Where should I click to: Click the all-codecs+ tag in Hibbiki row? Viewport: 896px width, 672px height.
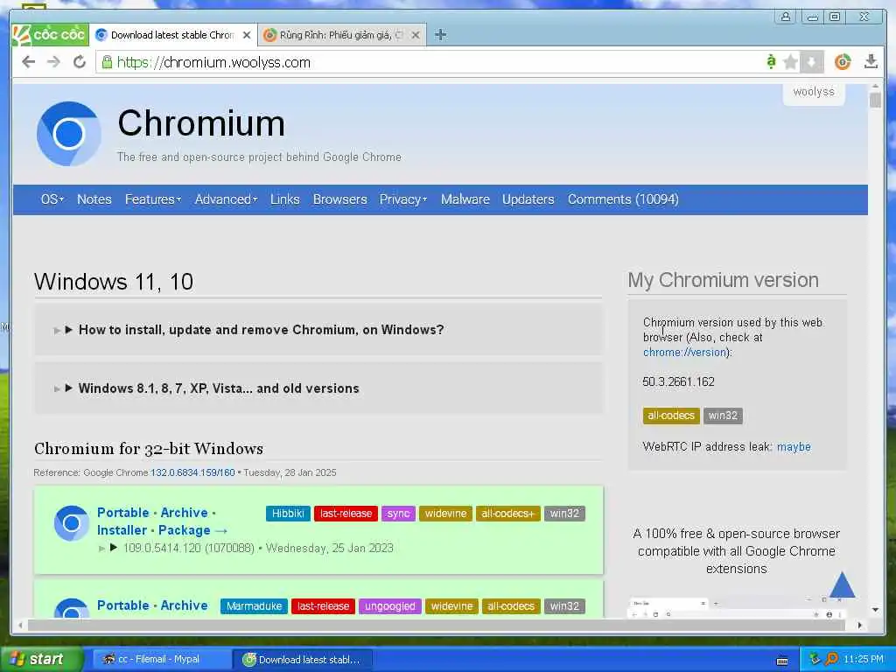pyautogui.click(x=508, y=513)
